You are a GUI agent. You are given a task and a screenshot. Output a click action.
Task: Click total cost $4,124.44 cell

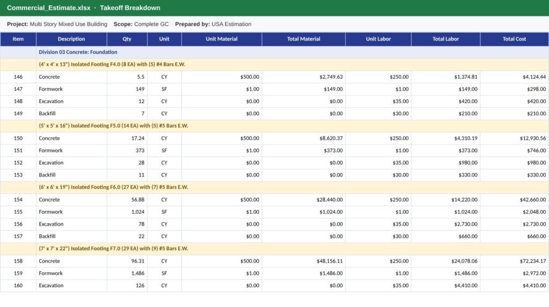pyautogui.click(x=514, y=77)
